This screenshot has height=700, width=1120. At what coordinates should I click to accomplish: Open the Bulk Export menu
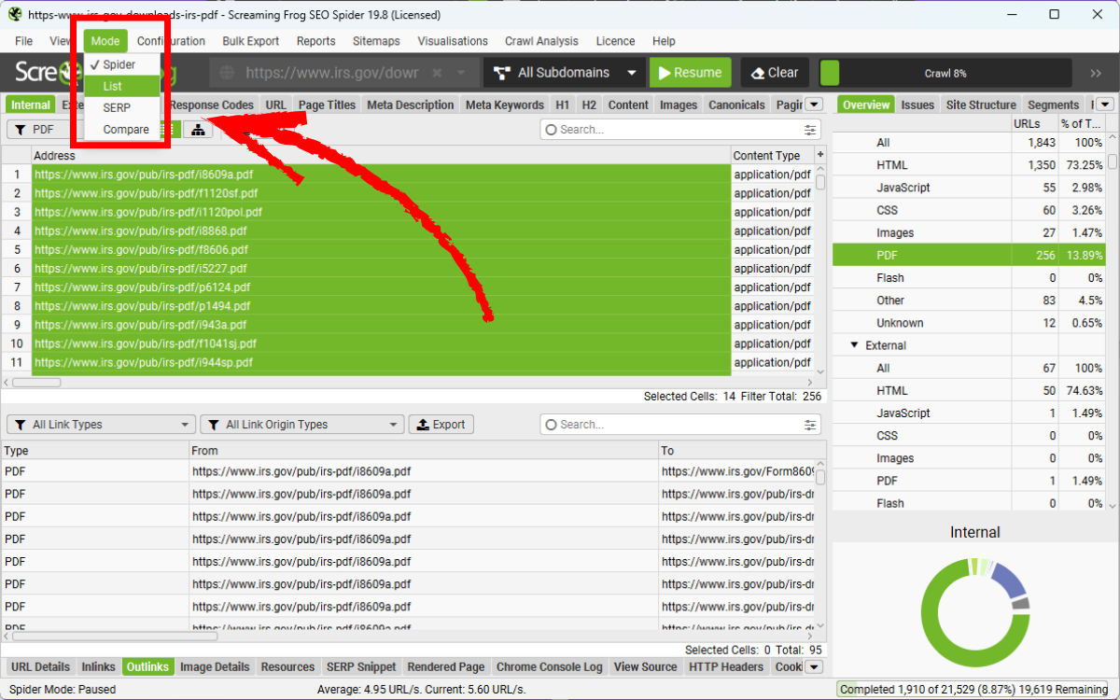(250, 41)
